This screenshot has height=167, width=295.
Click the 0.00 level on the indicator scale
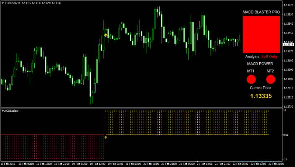(285, 135)
